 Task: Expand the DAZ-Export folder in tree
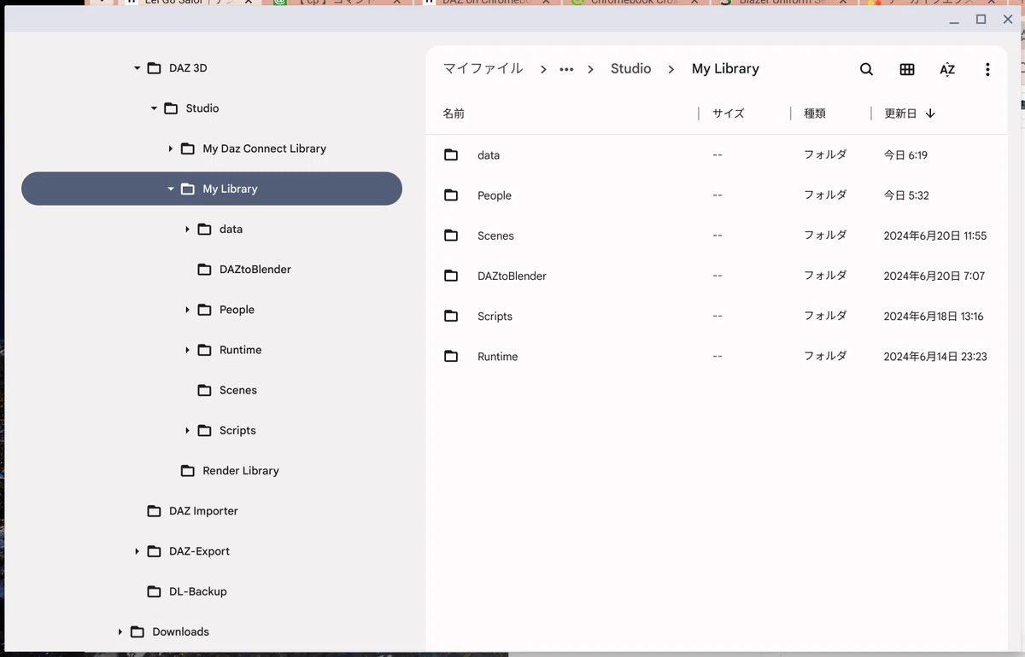137,551
